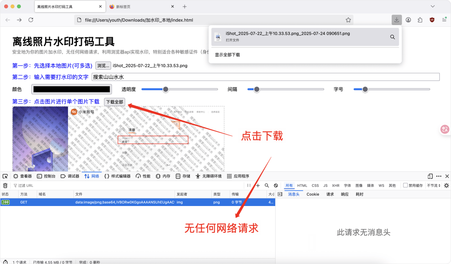This screenshot has width=451, height=264.
Task: Switch to the Cookie tab
Action: 313,194
